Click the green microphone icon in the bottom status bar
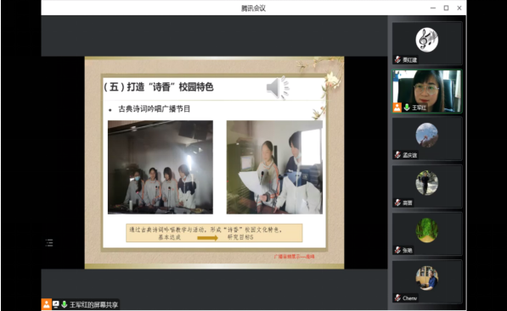This screenshot has height=311, width=507. [64, 304]
